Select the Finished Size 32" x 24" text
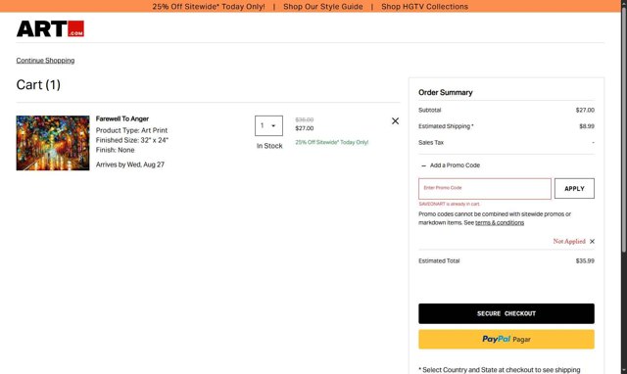Image resolution: width=627 pixels, height=374 pixels. pos(132,140)
